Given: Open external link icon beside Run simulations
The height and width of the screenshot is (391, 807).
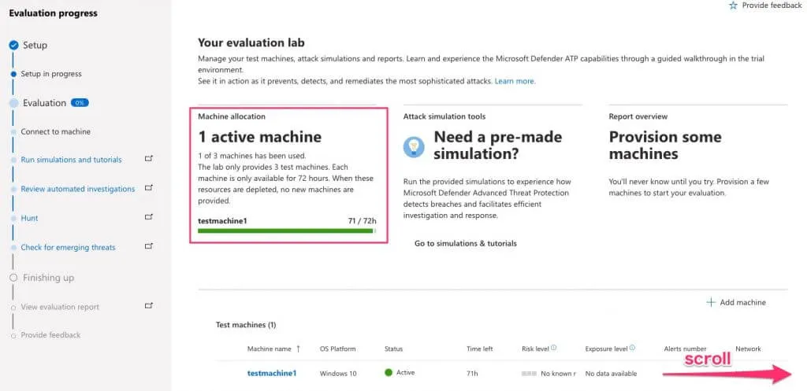Looking at the screenshot, I should click(150, 159).
